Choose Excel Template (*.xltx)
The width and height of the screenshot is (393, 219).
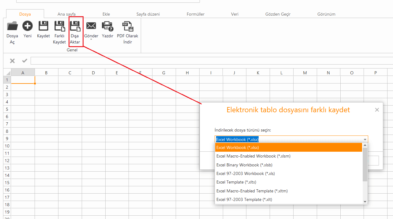tap(288, 182)
